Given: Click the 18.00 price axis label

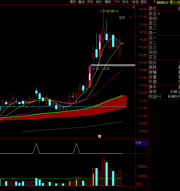Looking at the screenshot, I should (x=143, y=9).
